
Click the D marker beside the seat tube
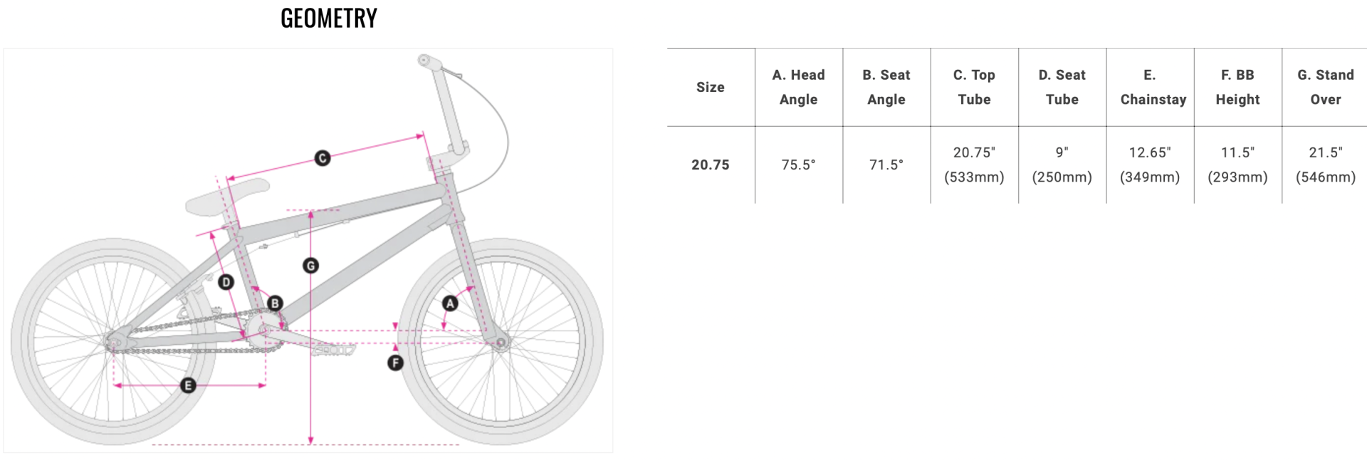tap(226, 282)
